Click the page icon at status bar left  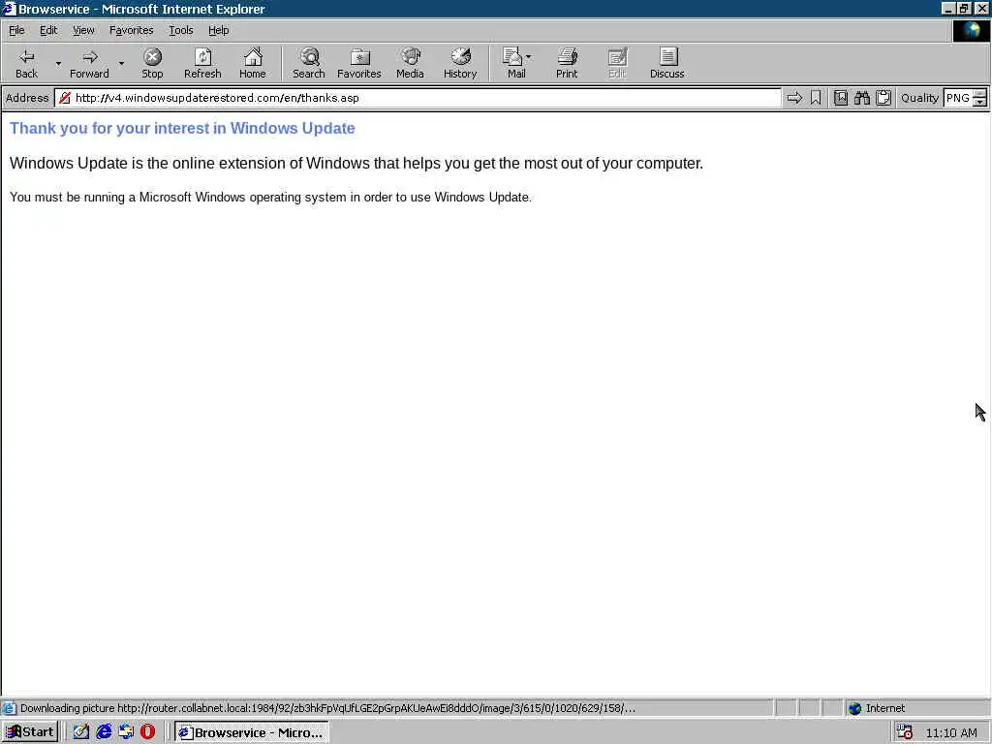(x=9, y=708)
